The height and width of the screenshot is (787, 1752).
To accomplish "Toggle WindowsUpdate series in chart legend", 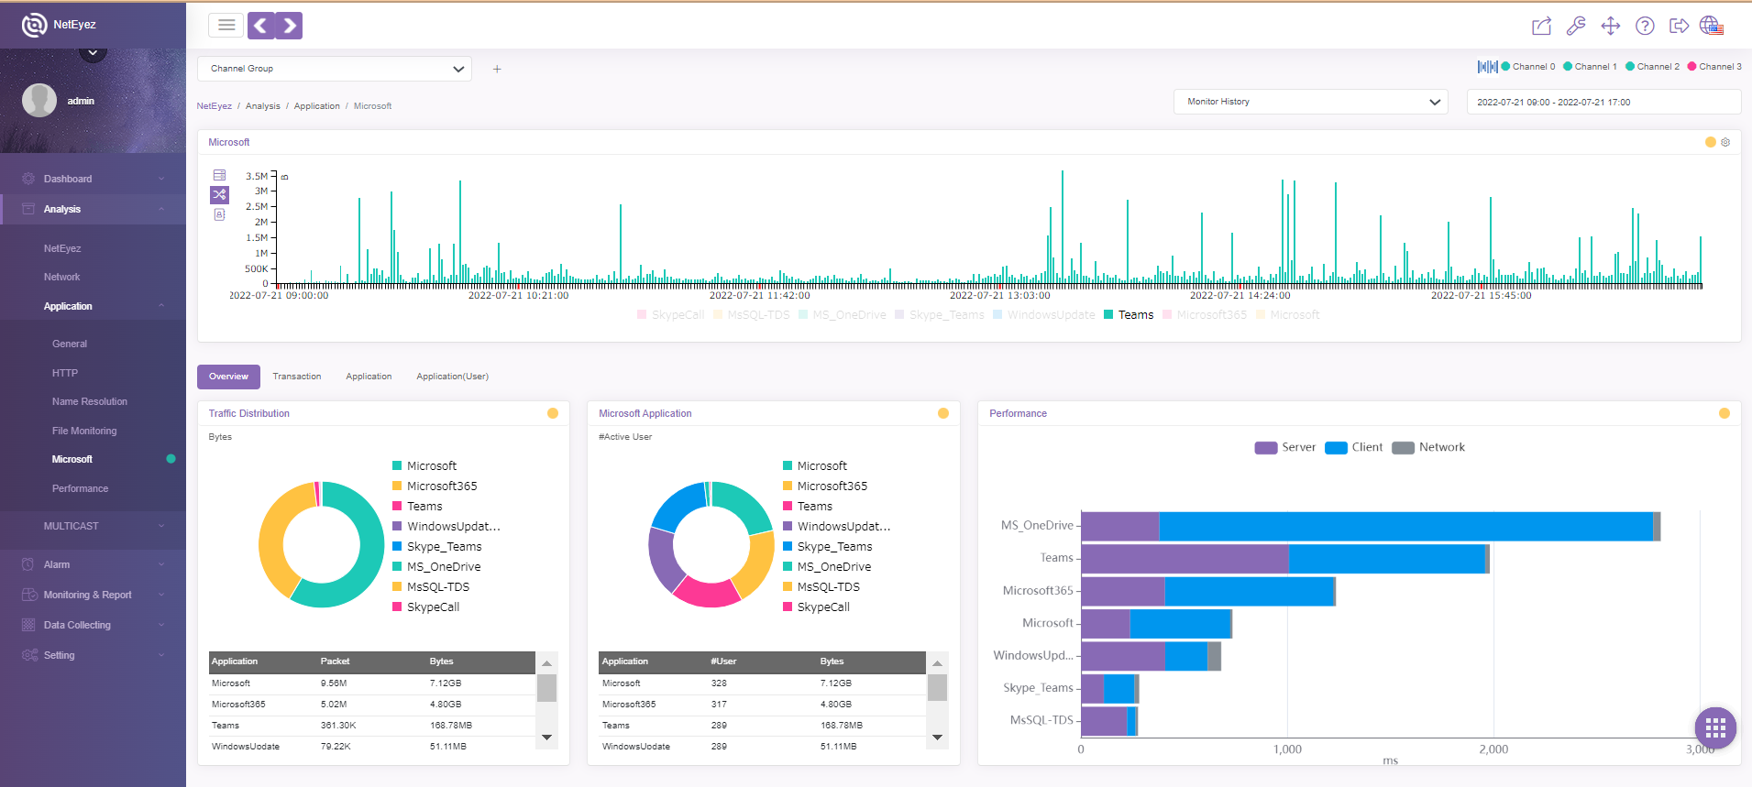I will pyautogui.click(x=1043, y=315).
